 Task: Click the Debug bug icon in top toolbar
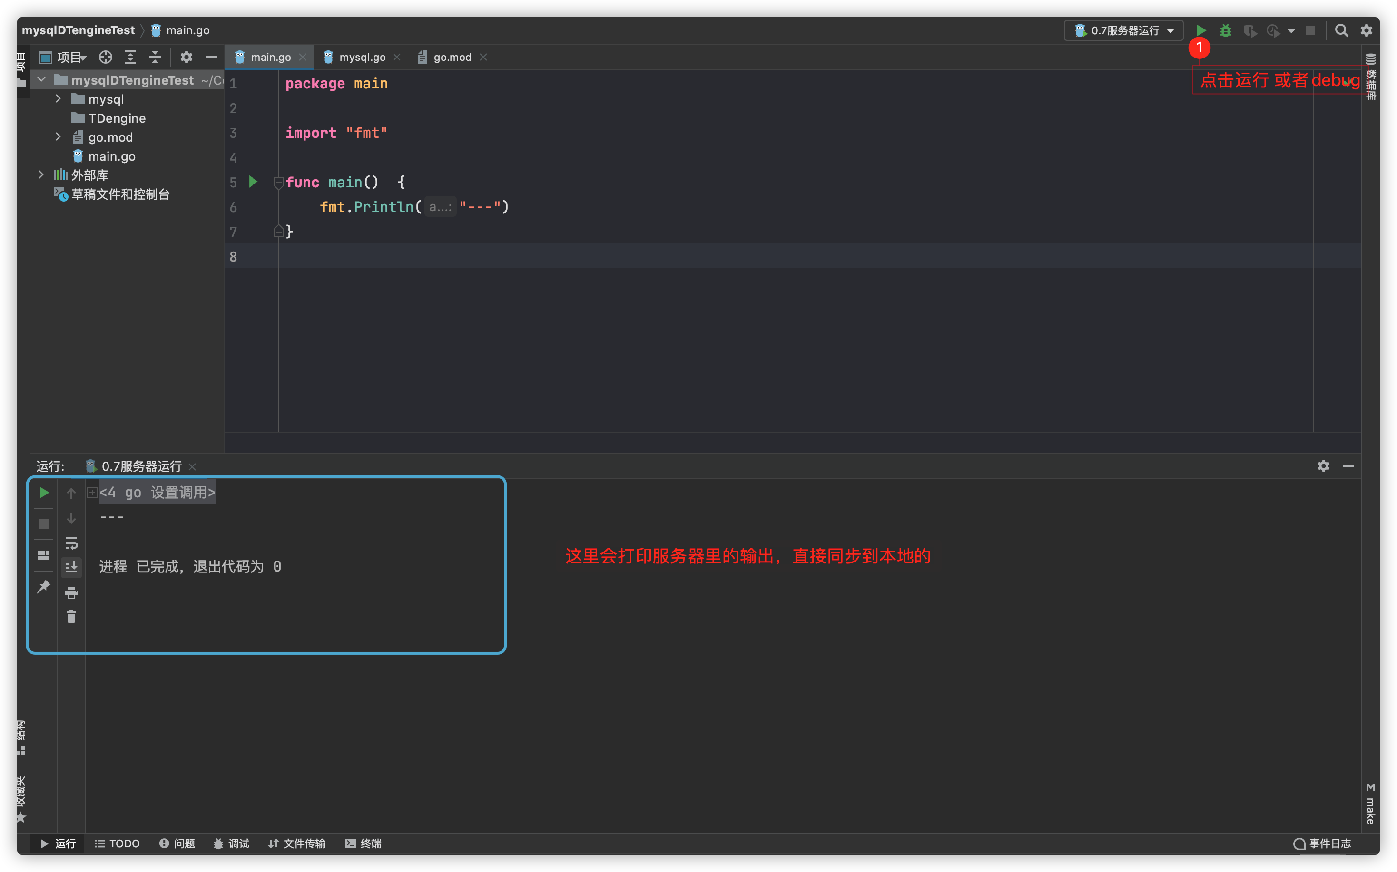click(x=1226, y=30)
